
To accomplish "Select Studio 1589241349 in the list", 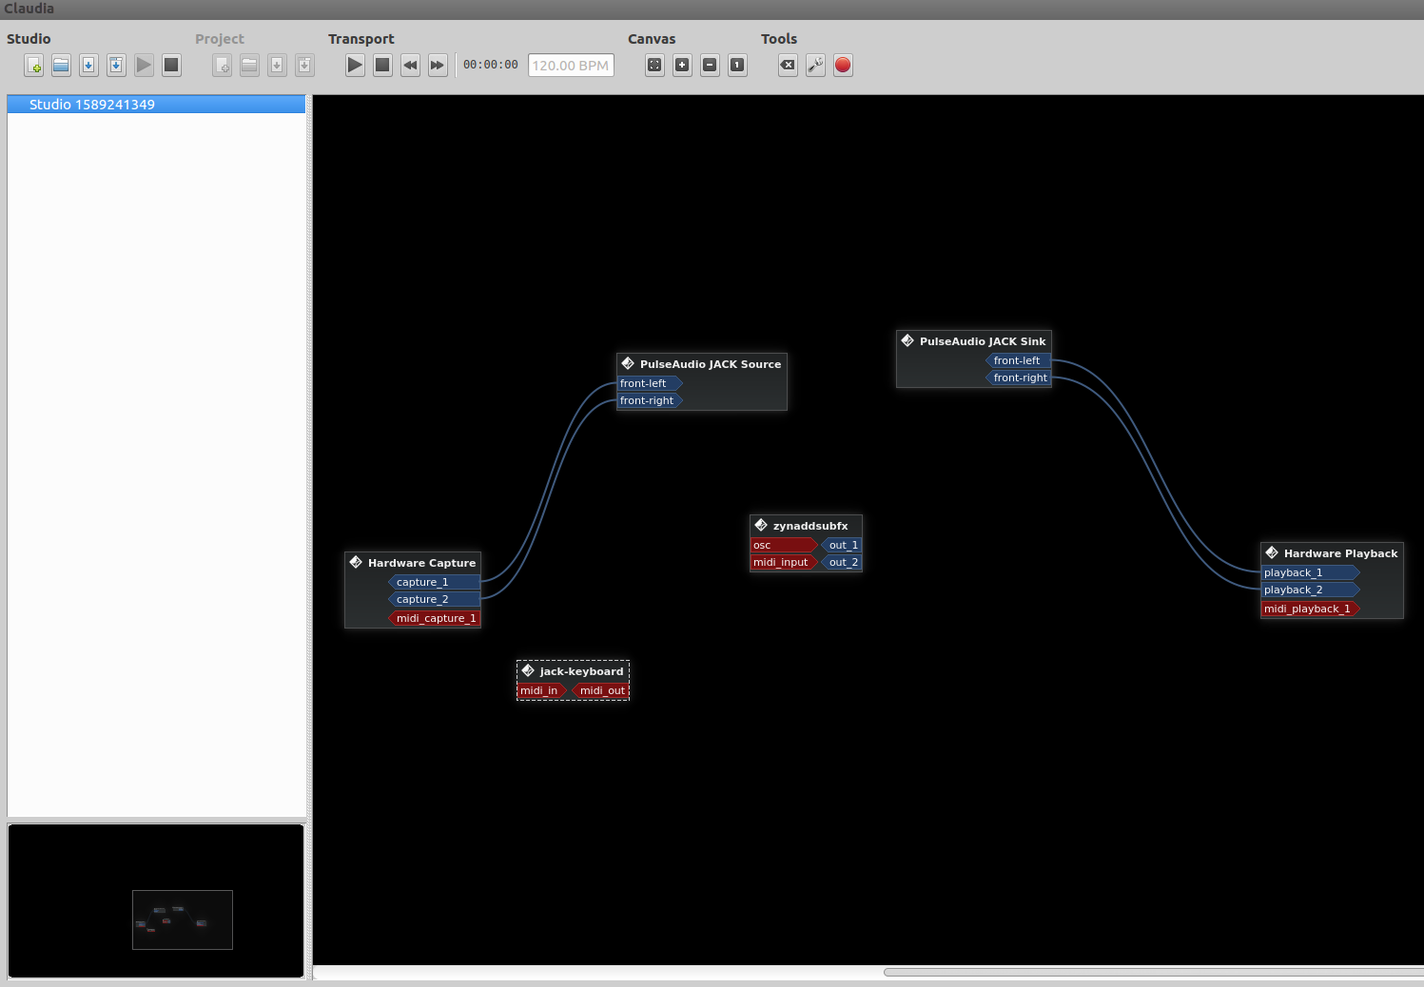I will 156,105.
